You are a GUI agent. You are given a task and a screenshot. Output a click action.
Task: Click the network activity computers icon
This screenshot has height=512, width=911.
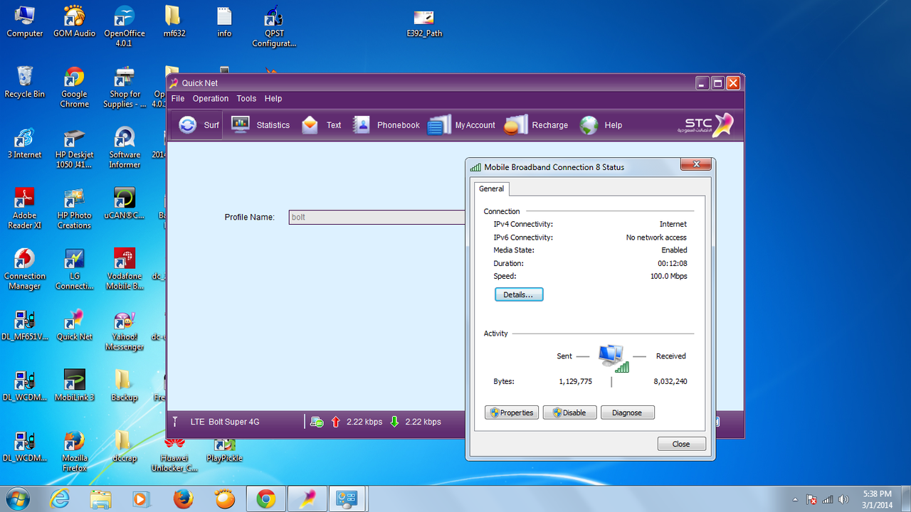click(614, 358)
